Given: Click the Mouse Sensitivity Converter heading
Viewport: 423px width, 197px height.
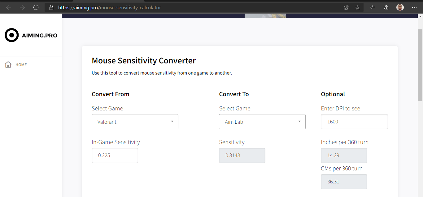Looking at the screenshot, I should (144, 61).
